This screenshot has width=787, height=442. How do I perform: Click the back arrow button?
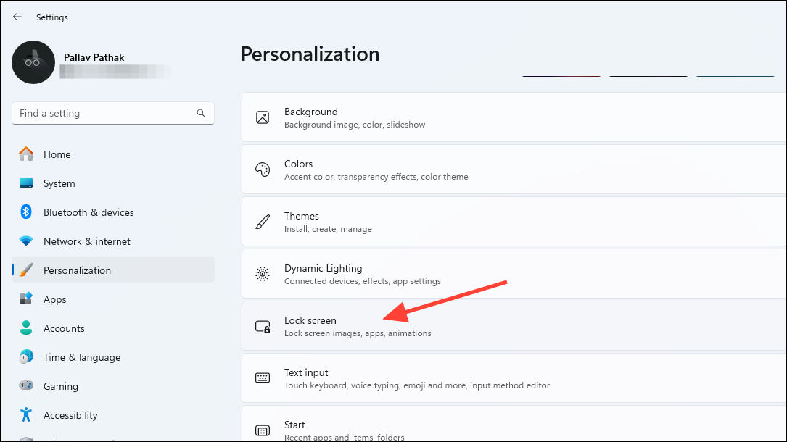tap(17, 17)
